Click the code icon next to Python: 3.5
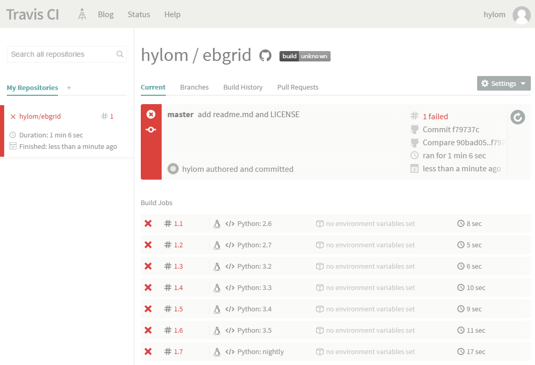Screen dimensions: 535x365 [230, 331]
